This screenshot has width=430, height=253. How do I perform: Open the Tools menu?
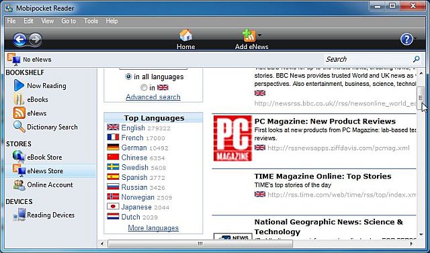91,21
